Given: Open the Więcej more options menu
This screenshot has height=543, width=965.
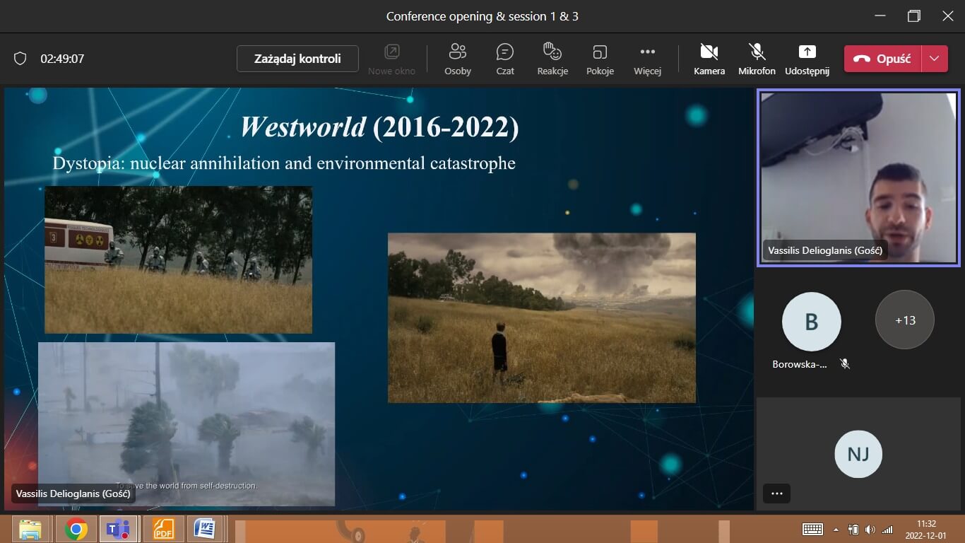Looking at the screenshot, I should tap(647, 59).
